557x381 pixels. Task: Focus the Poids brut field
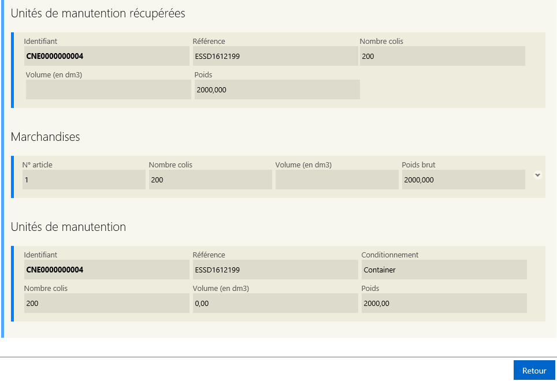coord(463,180)
